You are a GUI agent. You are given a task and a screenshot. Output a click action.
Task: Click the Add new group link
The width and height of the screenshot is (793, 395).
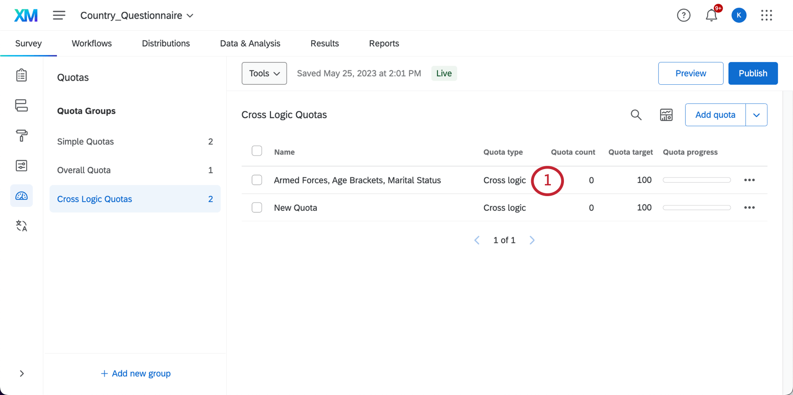[x=136, y=374]
